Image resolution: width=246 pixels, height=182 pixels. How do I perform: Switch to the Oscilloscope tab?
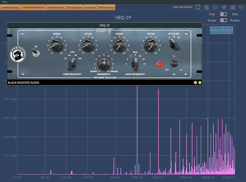[74, 7]
